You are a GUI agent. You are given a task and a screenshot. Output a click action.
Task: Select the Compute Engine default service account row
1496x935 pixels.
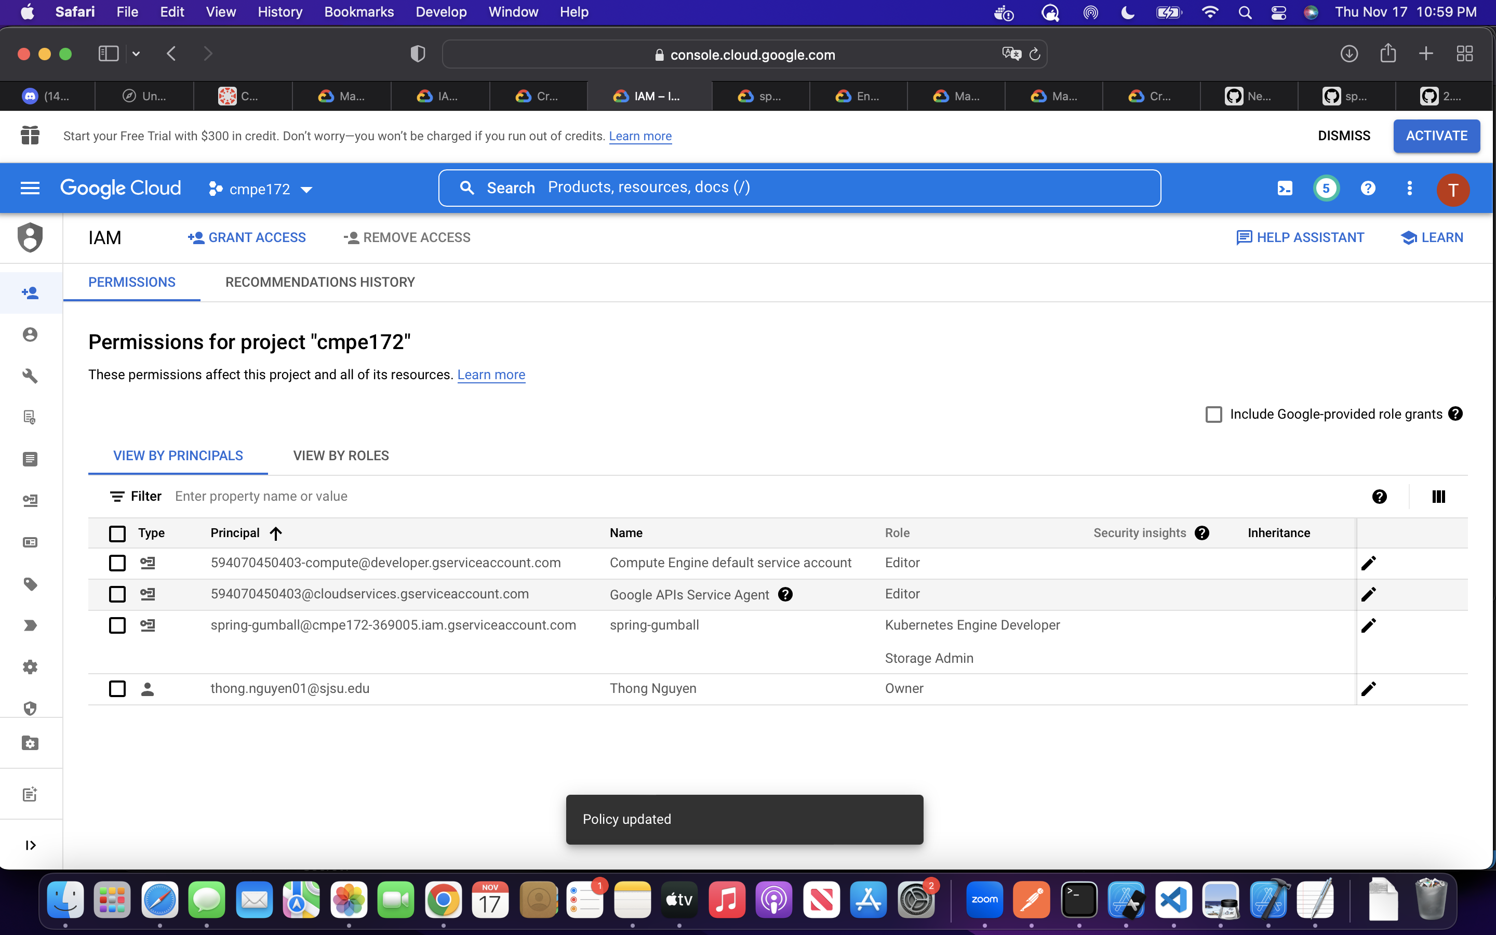117,563
